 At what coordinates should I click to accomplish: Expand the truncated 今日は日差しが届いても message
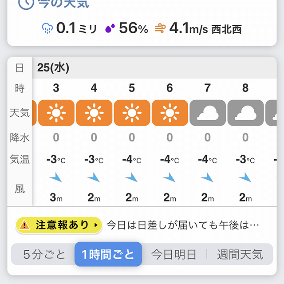183,225
